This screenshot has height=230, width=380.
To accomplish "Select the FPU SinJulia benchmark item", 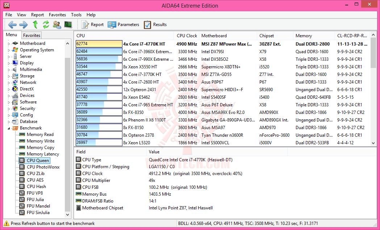I will point(38,213).
